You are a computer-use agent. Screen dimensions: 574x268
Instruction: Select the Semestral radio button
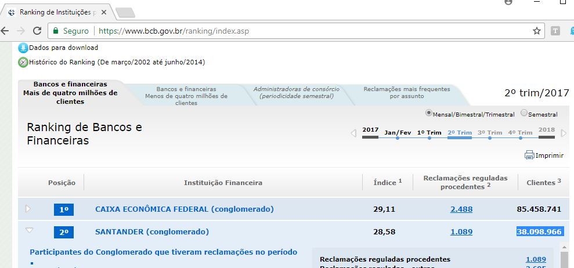524,113
